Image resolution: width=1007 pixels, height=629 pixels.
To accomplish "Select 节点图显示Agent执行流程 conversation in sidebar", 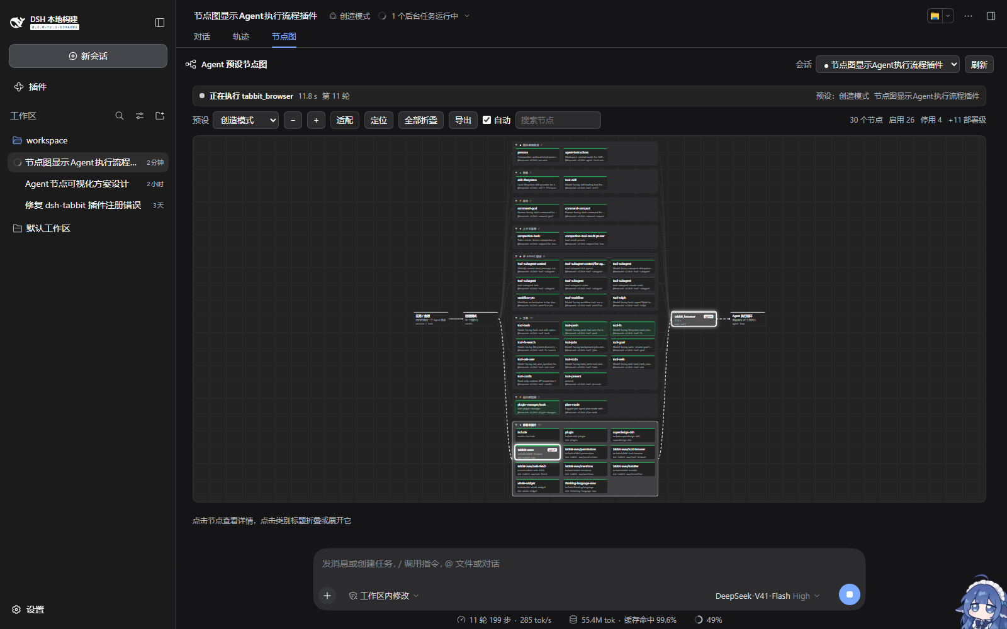I will point(88,162).
